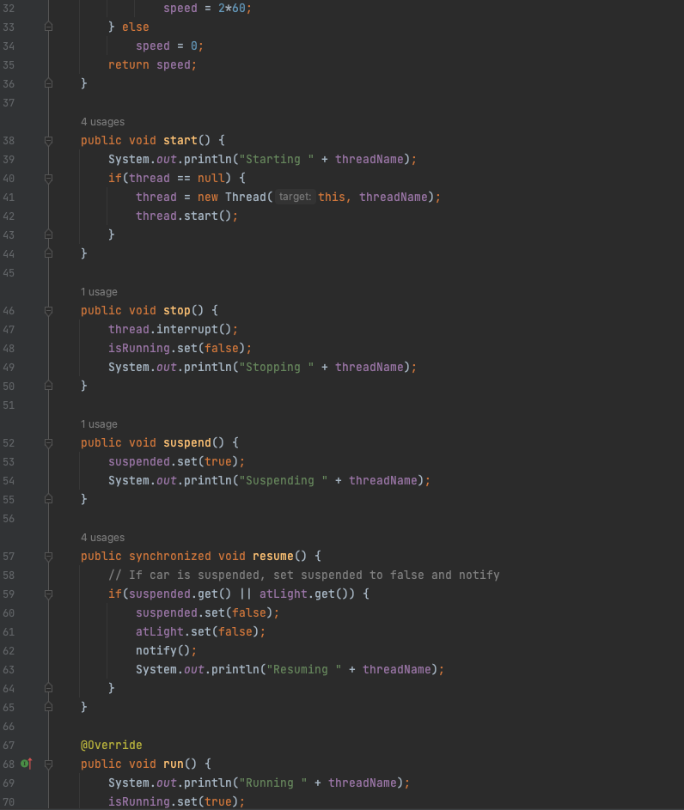Click the 'this' argument in new Thread
Viewport: 684px width, 810px height.
(331, 197)
